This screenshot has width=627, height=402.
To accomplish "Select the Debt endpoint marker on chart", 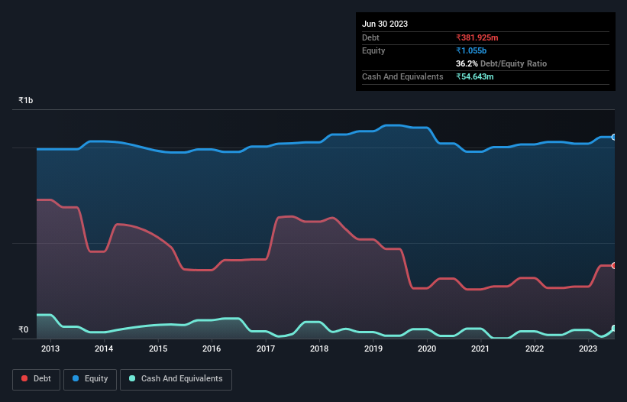I will 614,266.
